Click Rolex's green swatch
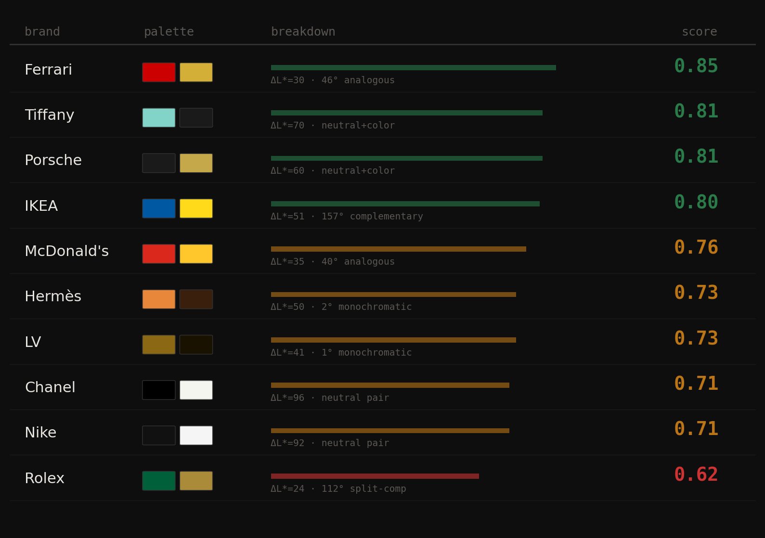The width and height of the screenshot is (765, 538). (159, 481)
